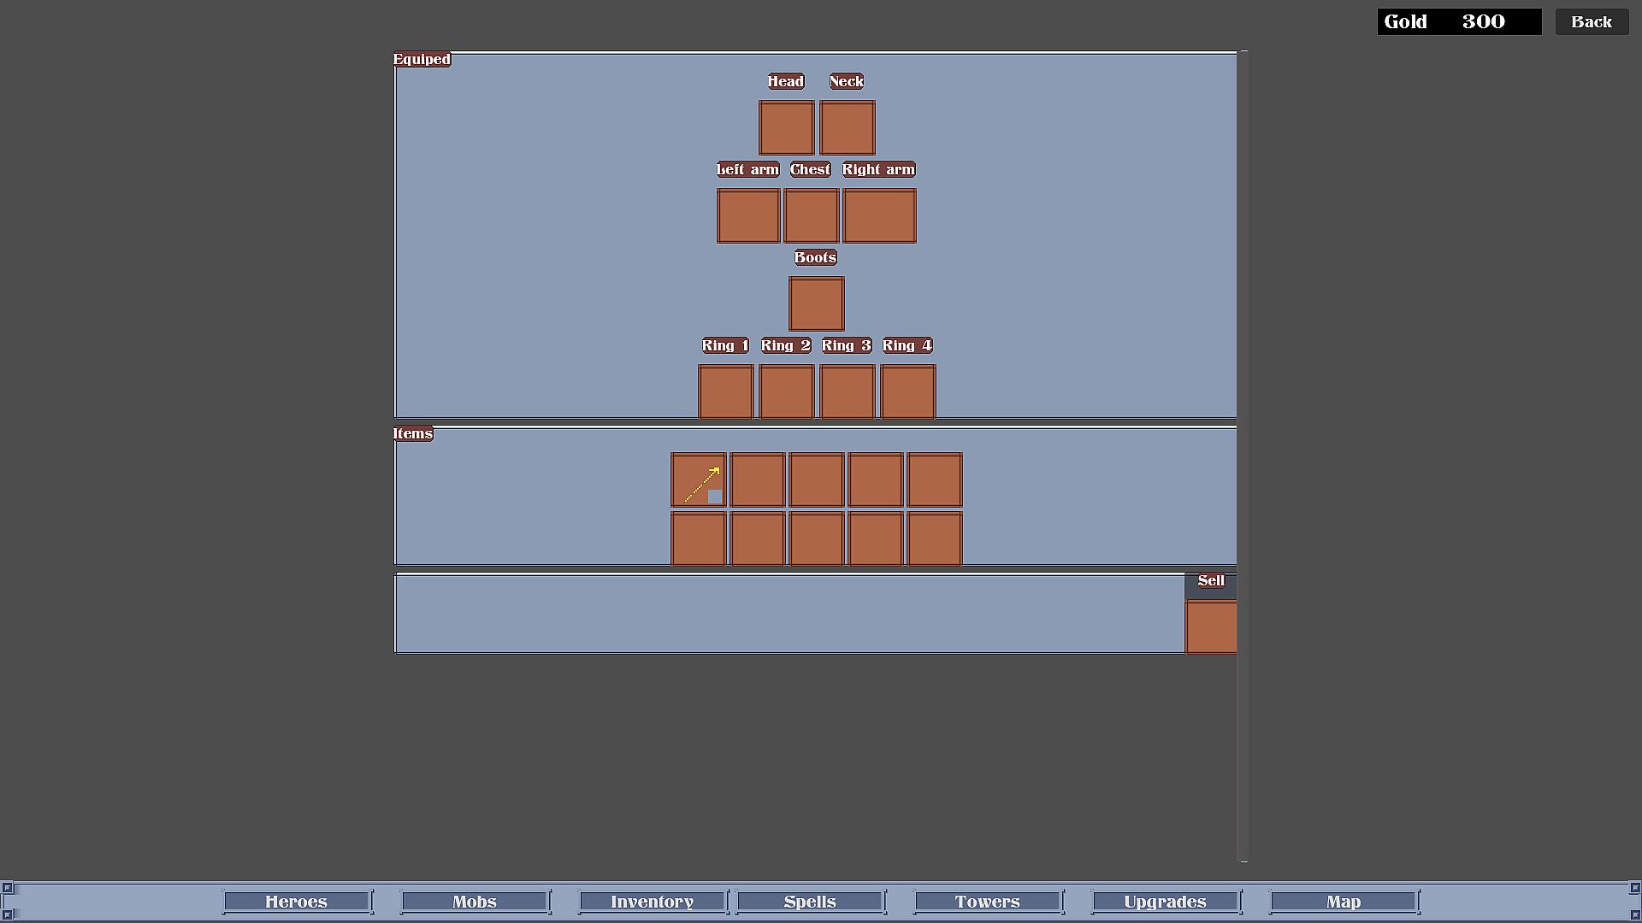This screenshot has height=923, width=1642.
Task: Switch to the Mobs tab
Action: click(x=475, y=902)
